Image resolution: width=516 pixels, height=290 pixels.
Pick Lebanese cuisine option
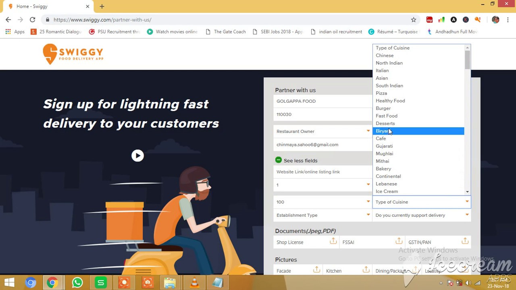point(418,184)
